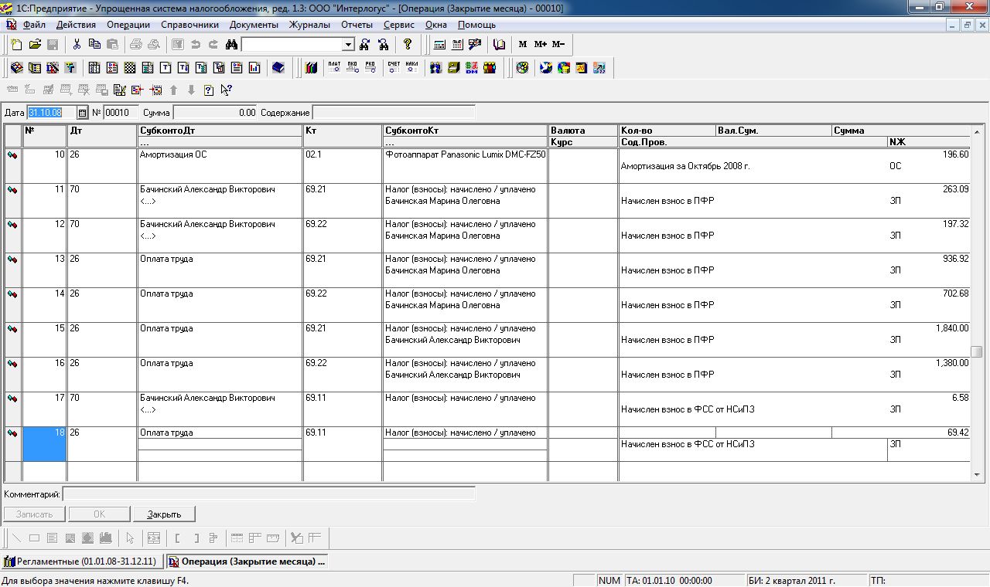Viewport: 990px width, 587px height.
Task: Click the yellow question mark Help icon
Action: (408, 45)
